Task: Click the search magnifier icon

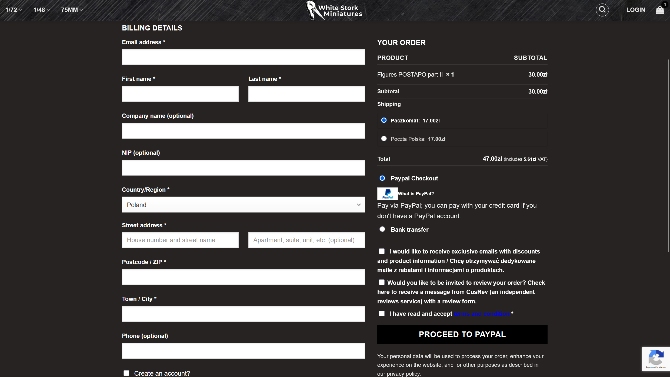Action: 602,10
